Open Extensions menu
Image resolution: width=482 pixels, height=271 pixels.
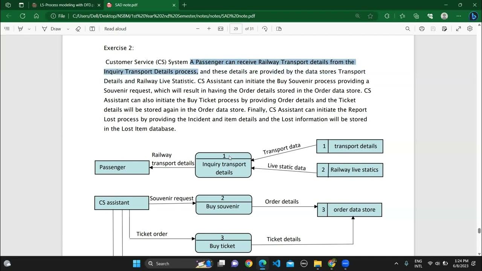pyautogui.click(x=387, y=16)
